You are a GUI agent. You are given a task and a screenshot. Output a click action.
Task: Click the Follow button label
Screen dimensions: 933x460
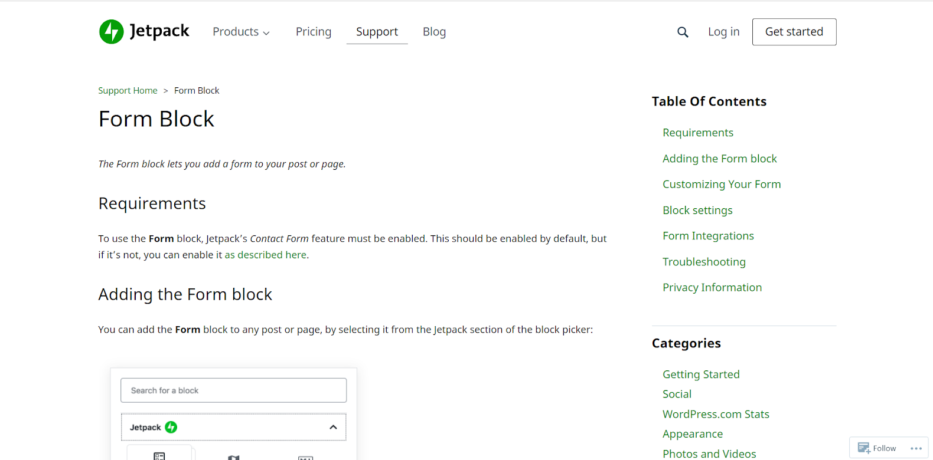point(885,448)
